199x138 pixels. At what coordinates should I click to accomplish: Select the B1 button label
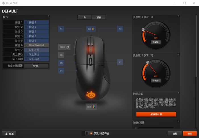[61, 29]
